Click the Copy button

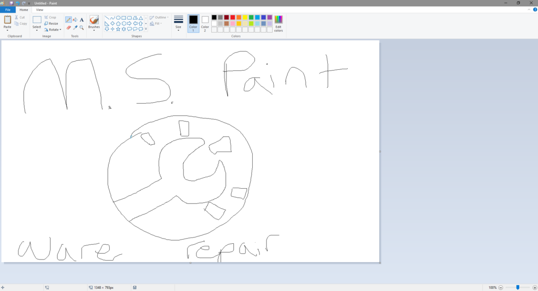click(x=20, y=24)
